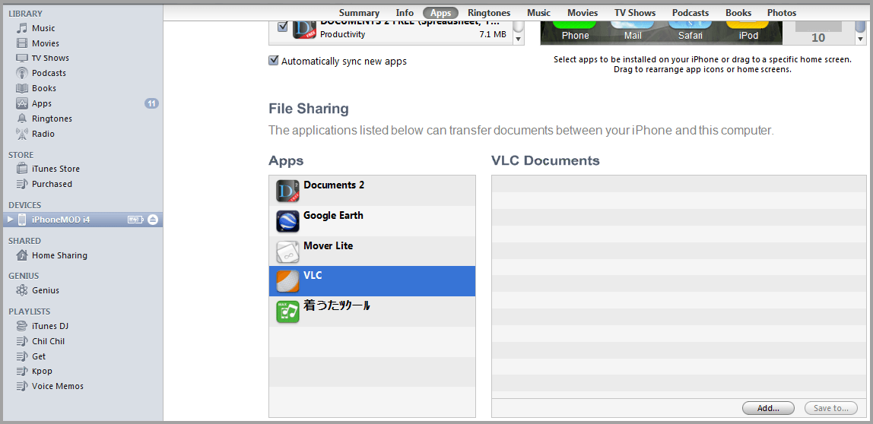Select the green 着うたツクール app icon
This screenshot has height=424, width=873.
pos(288,312)
